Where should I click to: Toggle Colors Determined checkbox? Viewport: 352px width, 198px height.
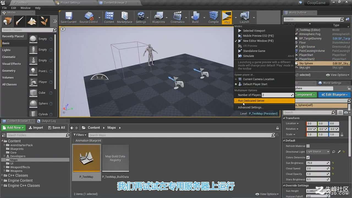(308, 158)
